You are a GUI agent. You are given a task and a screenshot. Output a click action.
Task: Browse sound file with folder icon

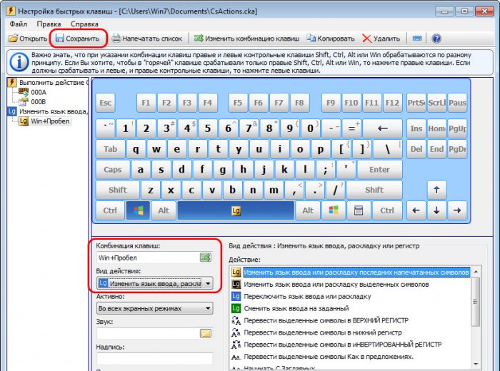click(206, 333)
